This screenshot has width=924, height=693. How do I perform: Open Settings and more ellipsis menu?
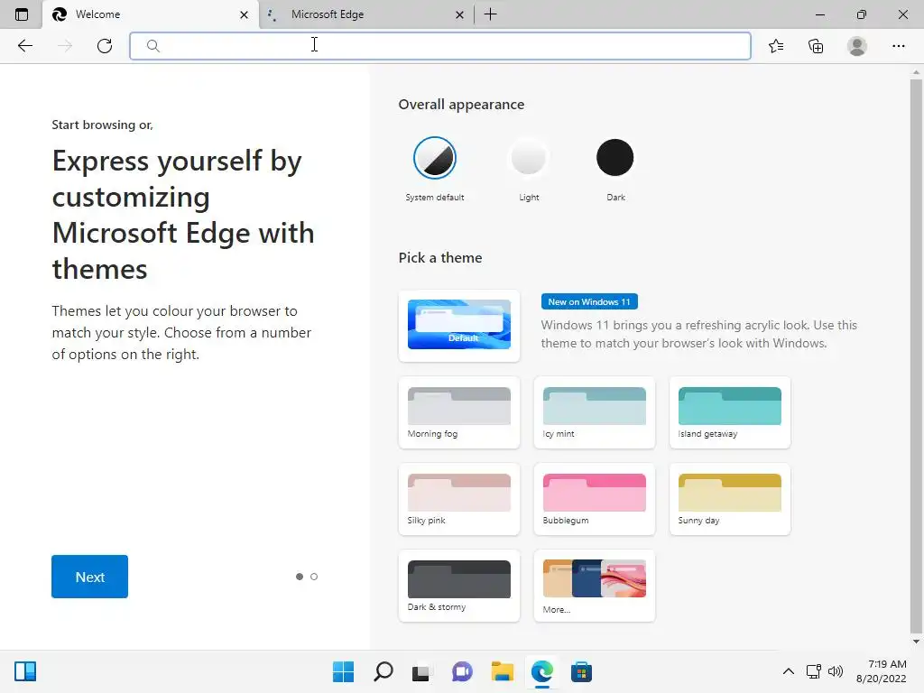[x=898, y=46]
